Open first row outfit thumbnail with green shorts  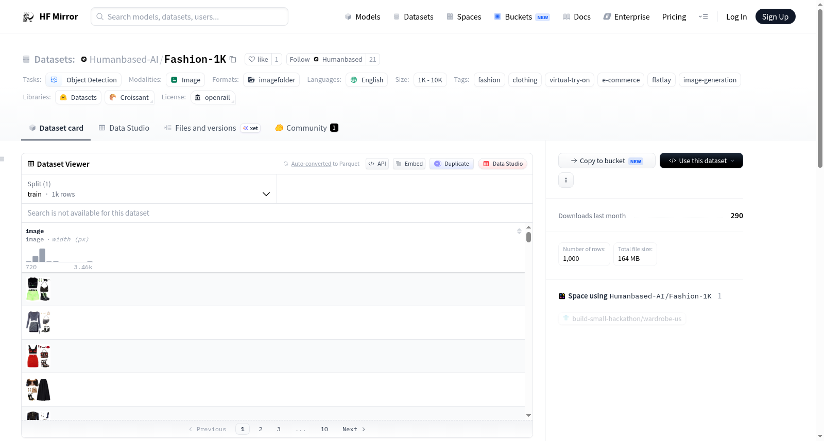[38, 289]
